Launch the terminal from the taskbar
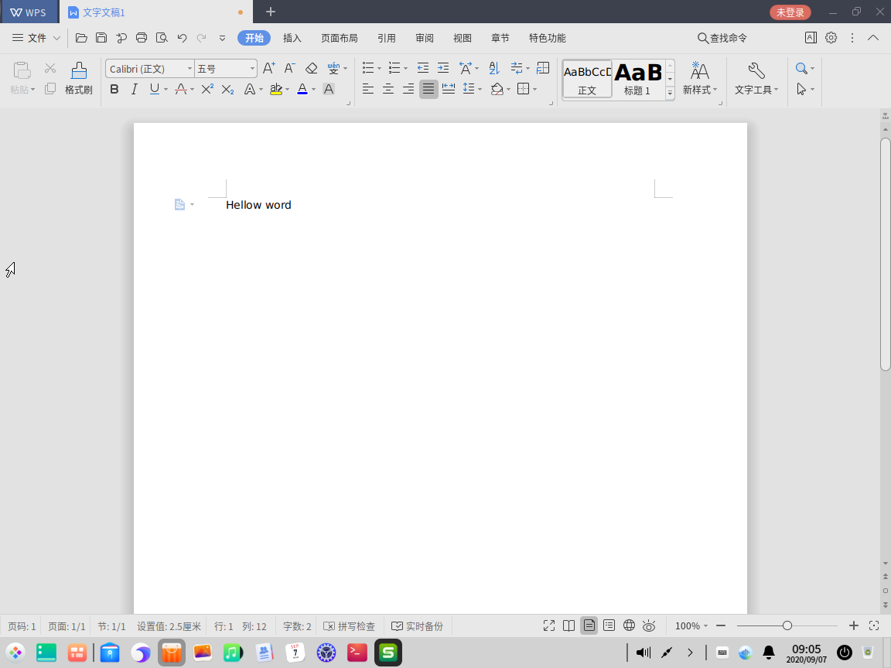891x668 pixels. 357,653
